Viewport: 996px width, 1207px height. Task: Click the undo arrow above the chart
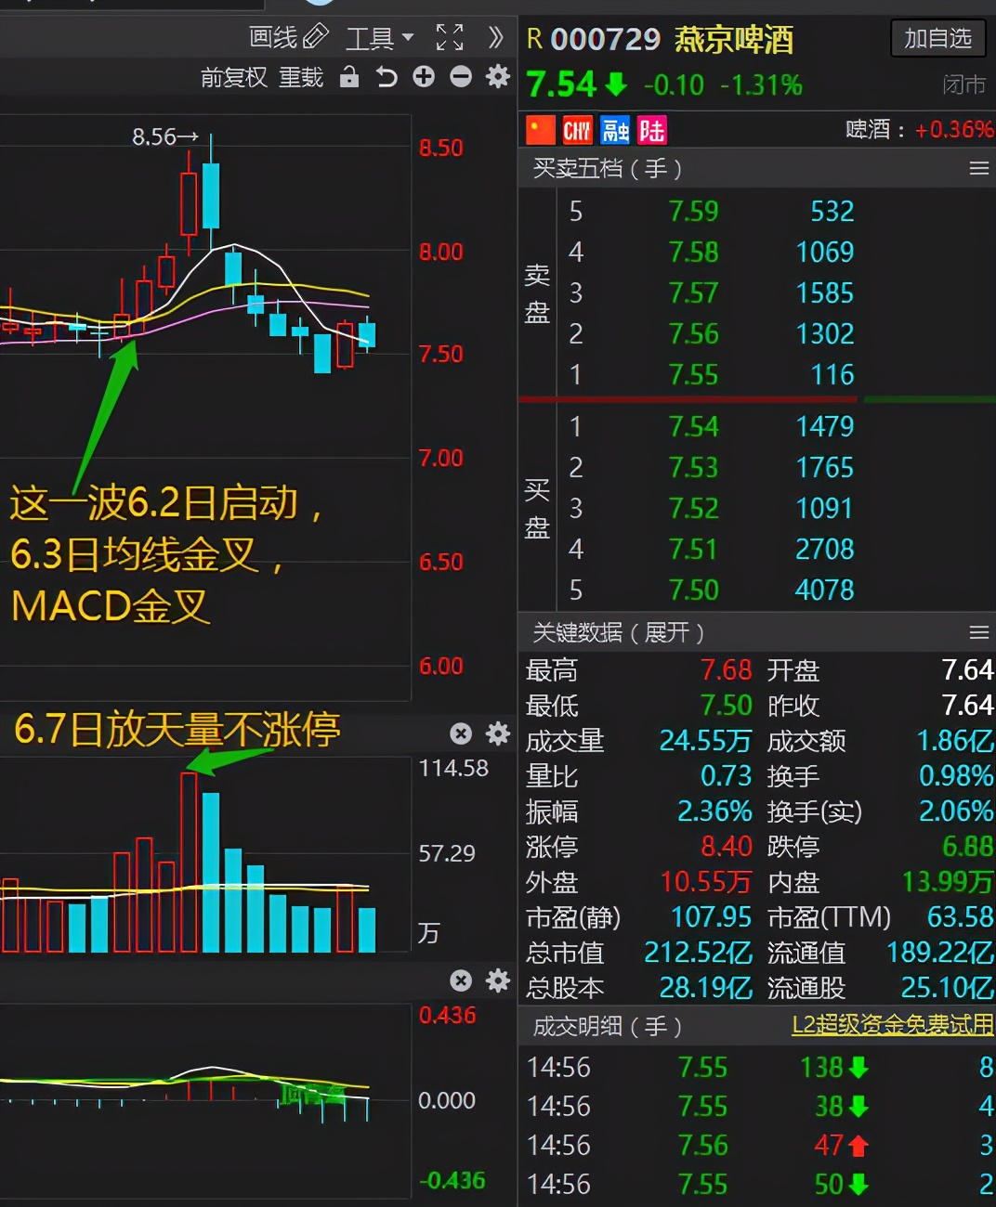[x=387, y=78]
